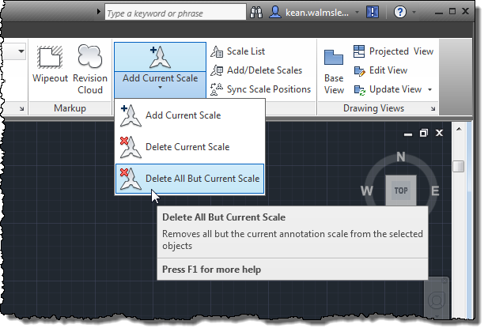488x332 pixels.
Task: Select the Wipeout tool
Action: 50,68
